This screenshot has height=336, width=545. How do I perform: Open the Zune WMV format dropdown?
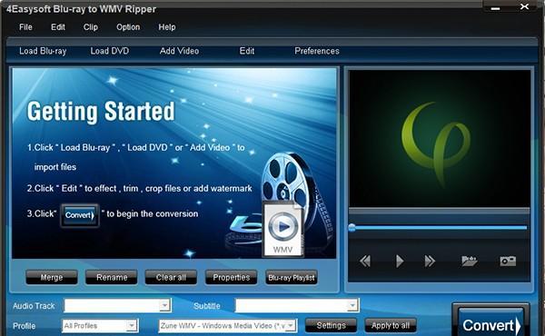pyautogui.click(x=291, y=326)
